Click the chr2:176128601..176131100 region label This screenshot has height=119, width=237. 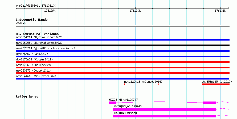point(36,6)
